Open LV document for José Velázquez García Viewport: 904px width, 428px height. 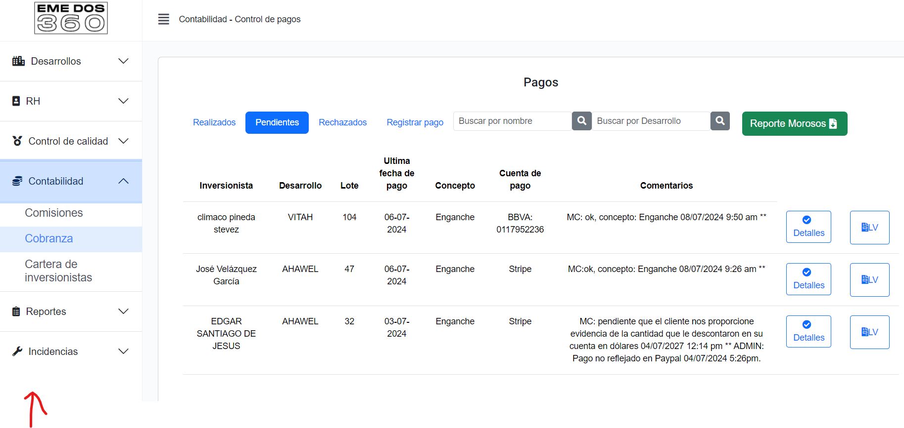(x=869, y=280)
